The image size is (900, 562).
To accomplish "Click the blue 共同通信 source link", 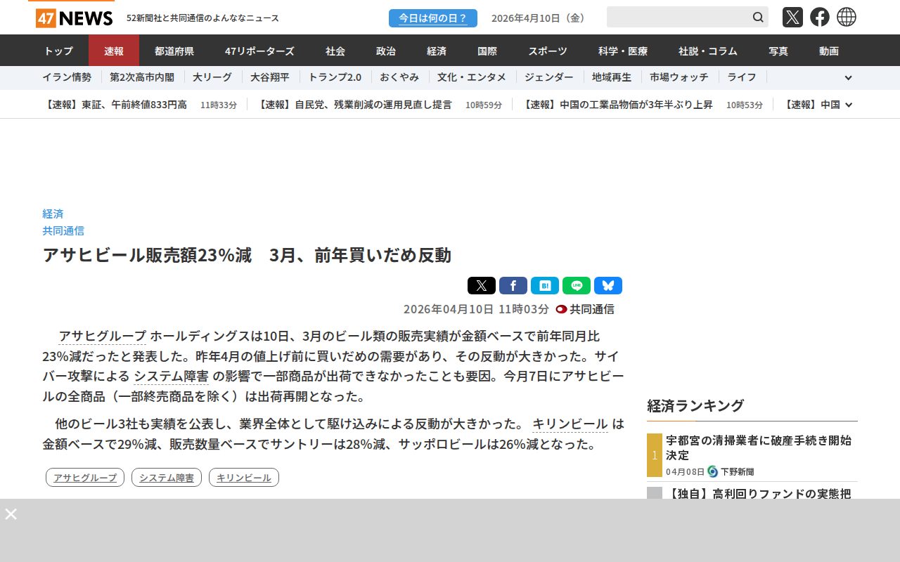I will pos(63,230).
